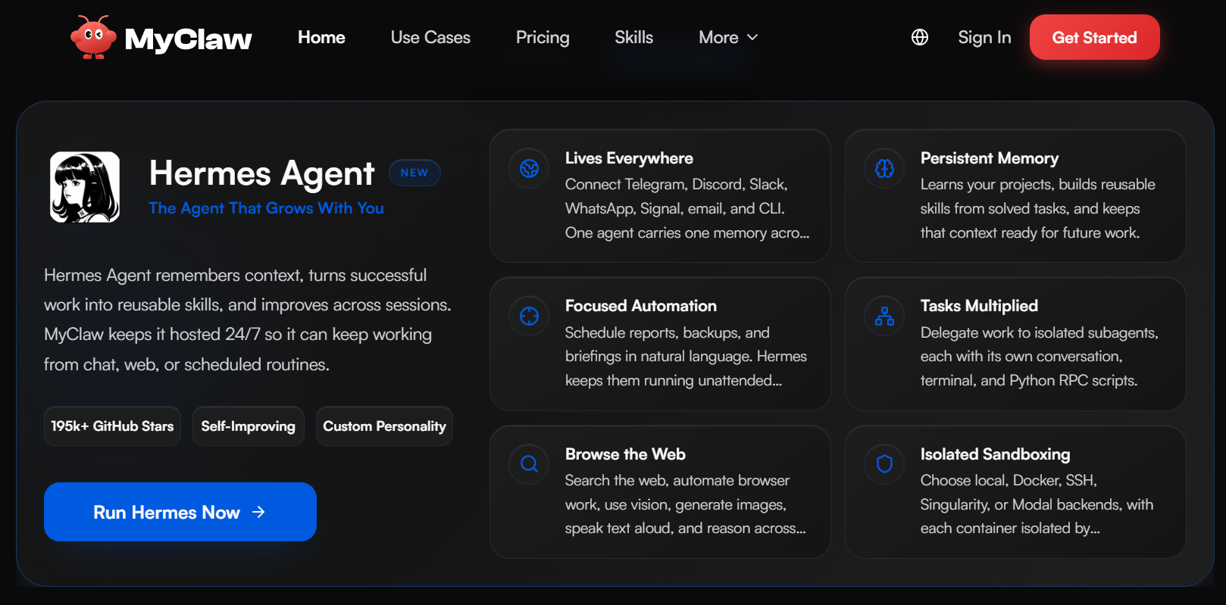Image resolution: width=1226 pixels, height=605 pixels.
Task: Click 'Search the web, automate browser' text
Action: pos(677,480)
